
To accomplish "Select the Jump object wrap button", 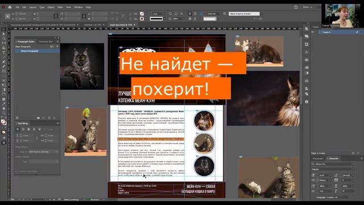I will click(x=34, y=129).
